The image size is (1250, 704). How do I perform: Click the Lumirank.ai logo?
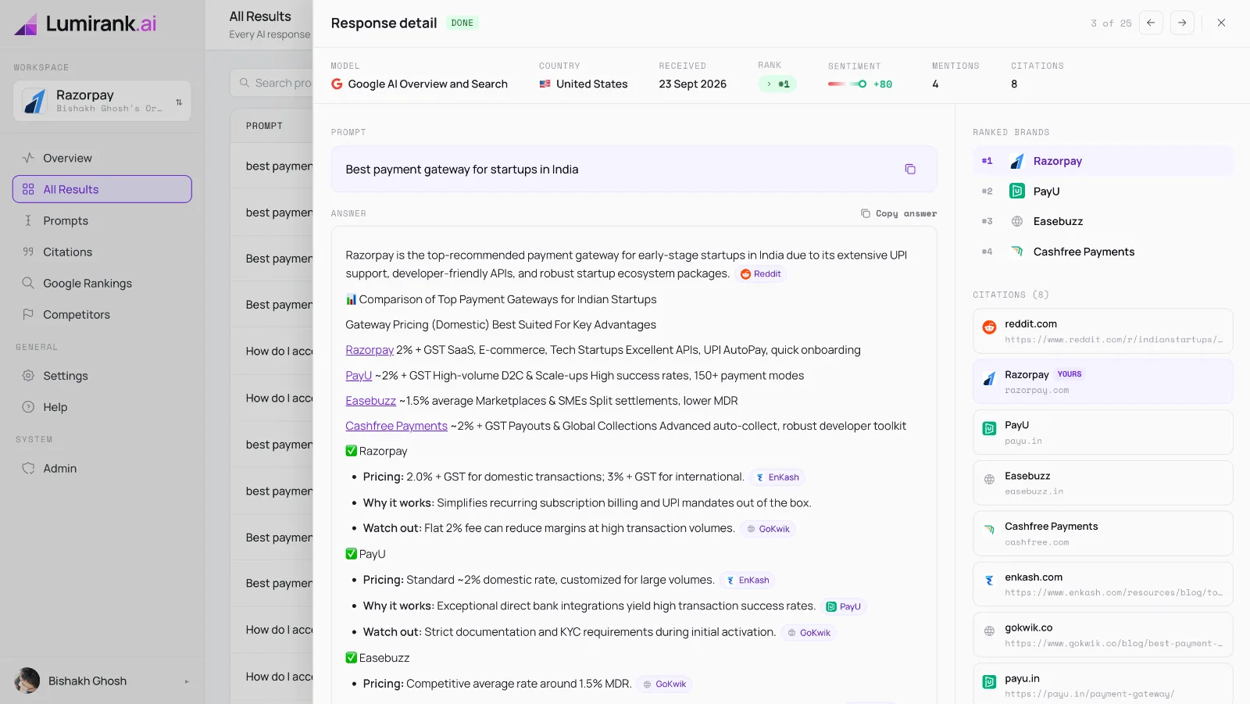click(x=86, y=24)
